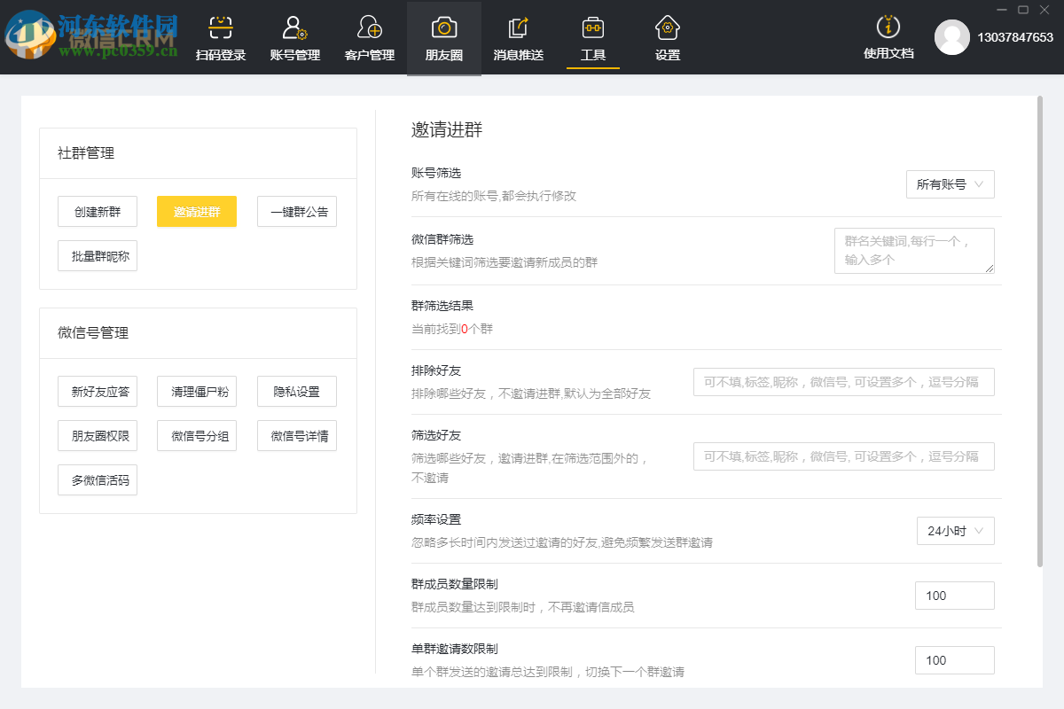This screenshot has height=709, width=1064.
Task: Open the 账号管理 account management panel
Action: tap(294, 38)
